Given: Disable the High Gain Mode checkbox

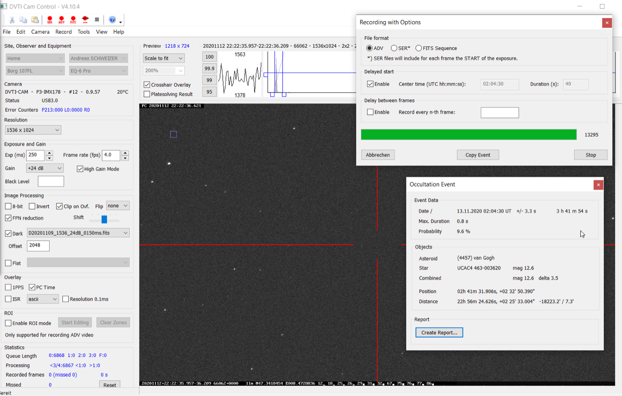Looking at the screenshot, I should coord(80,169).
